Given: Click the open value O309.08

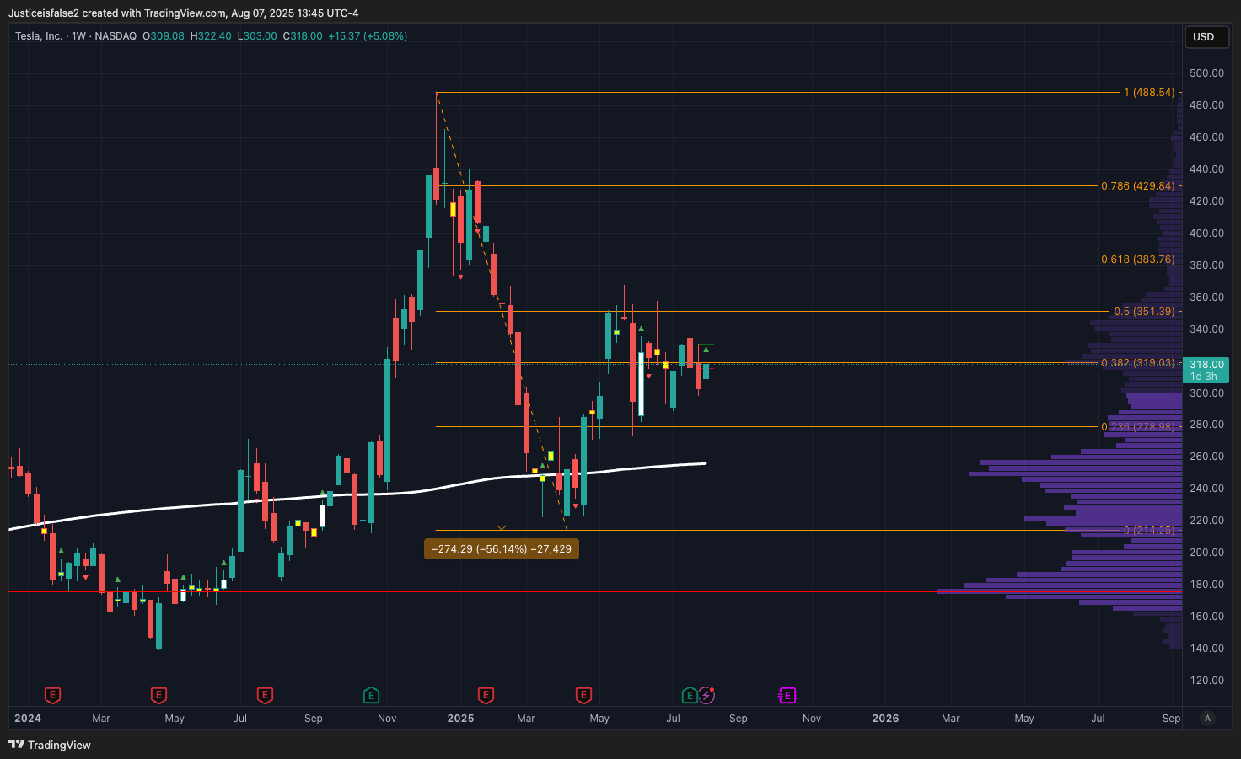Looking at the screenshot, I should click(x=164, y=36).
